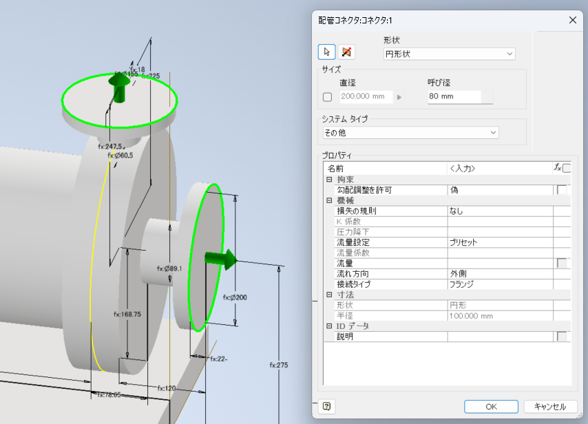Collapse the 機械 property group
The image size is (588, 424).
click(329, 200)
